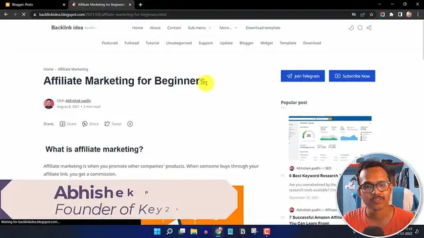The image size is (424, 238).
Task: Open the Contact page
Action: tap(174, 28)
